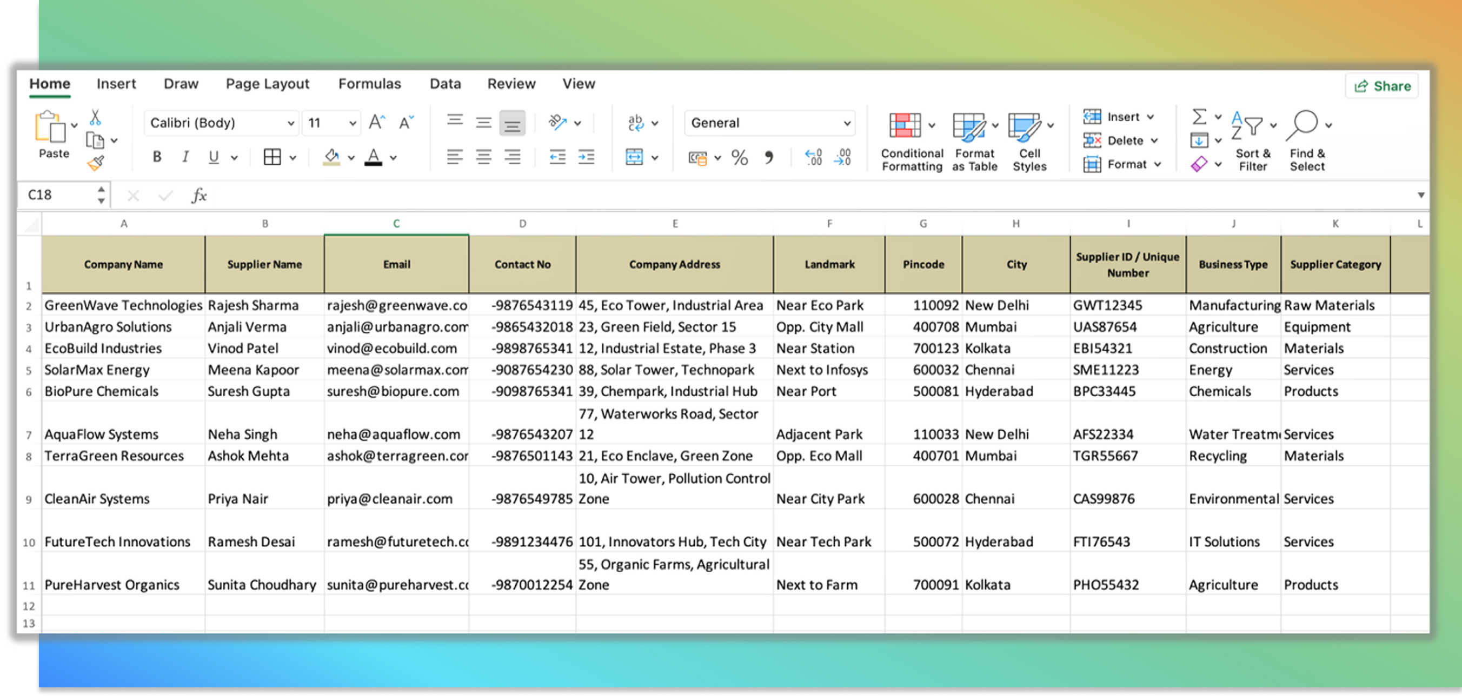This screenshot has height=696, width=1462.
Task: Open Find & Select magnifier
Action: [1302, 125]
